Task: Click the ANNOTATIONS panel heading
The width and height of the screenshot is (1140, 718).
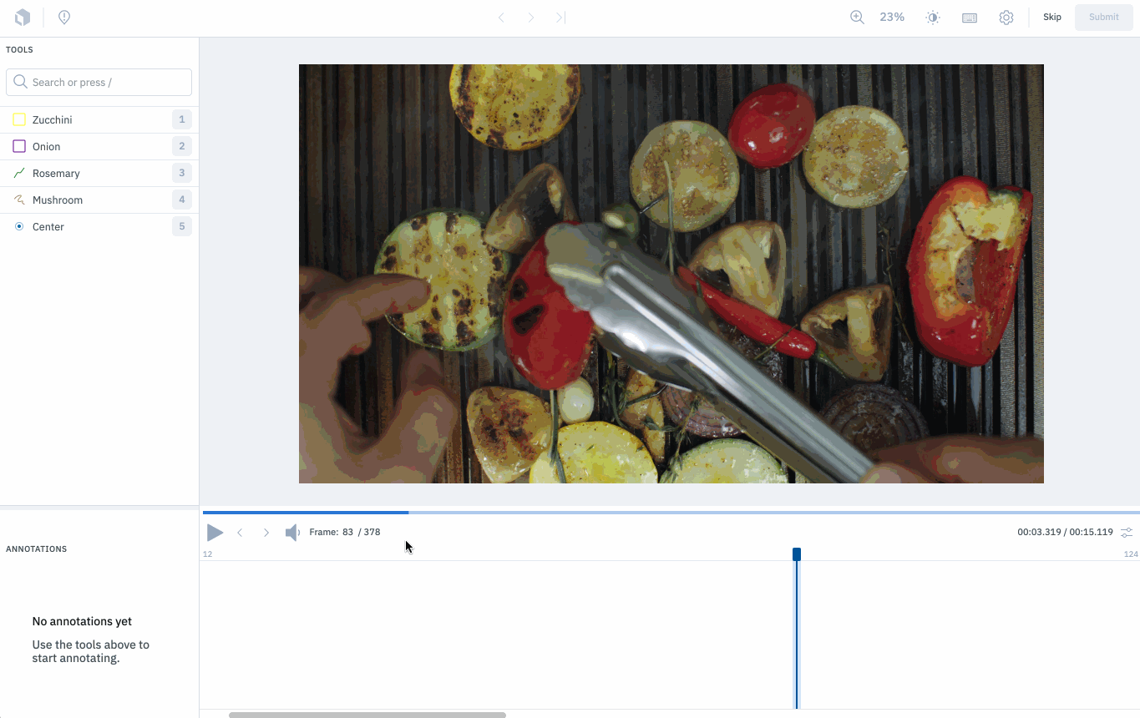Action: coord(36,549)
